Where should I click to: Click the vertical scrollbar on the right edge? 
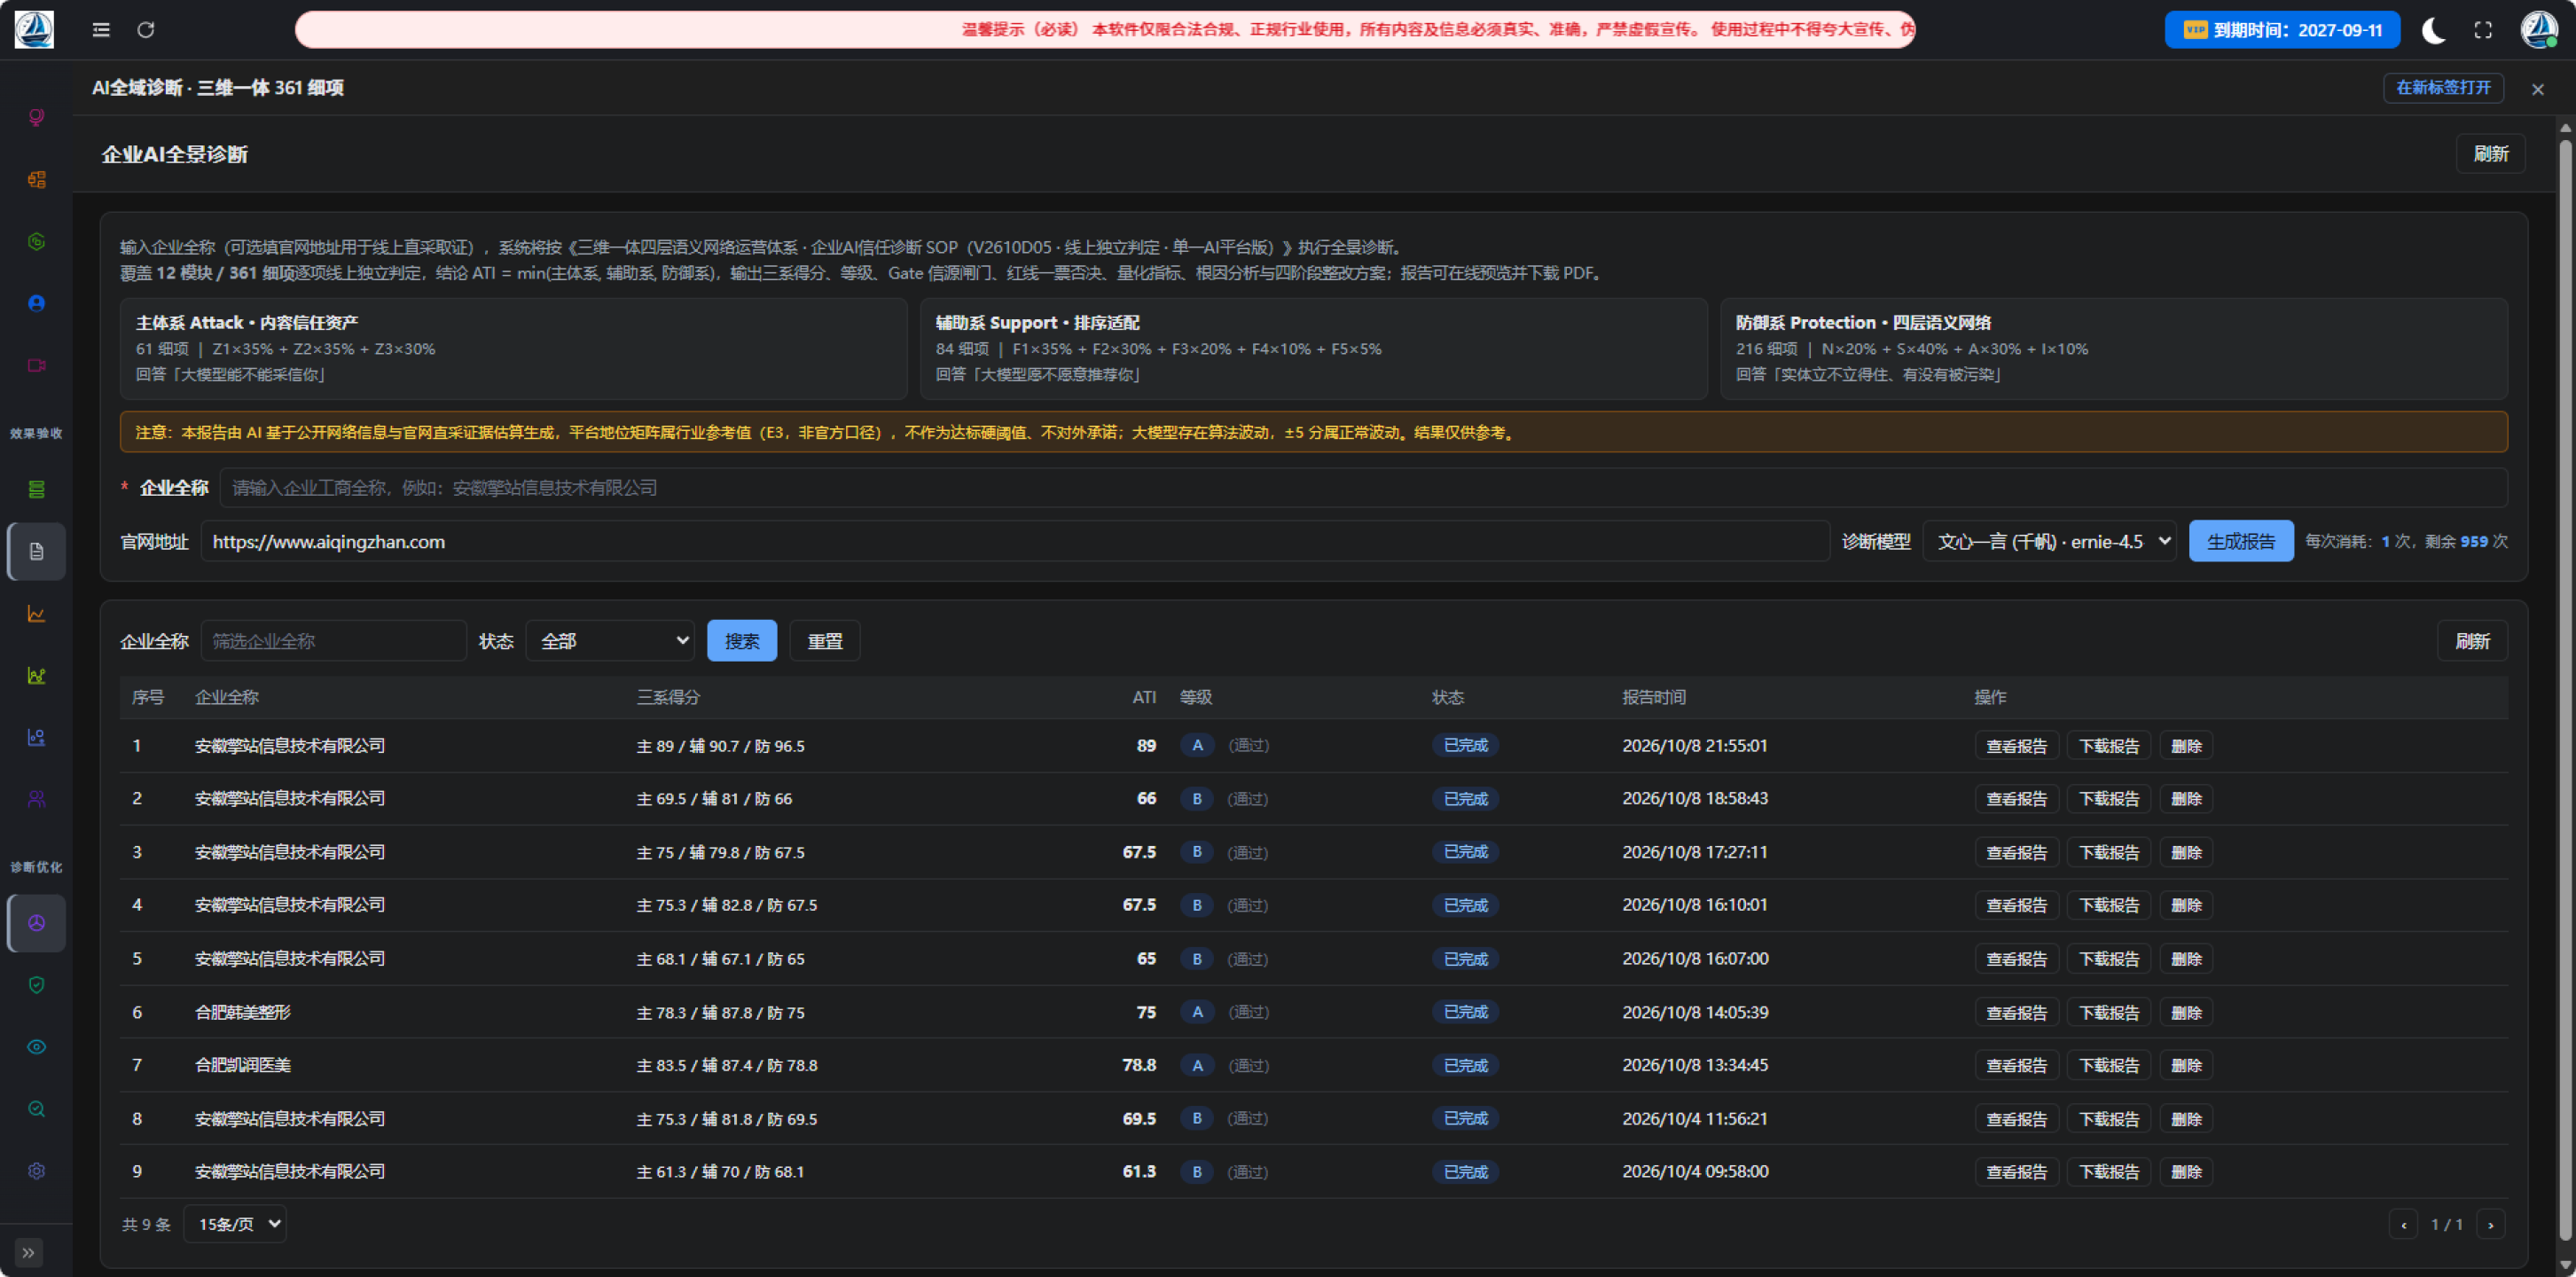point(2565,690)
